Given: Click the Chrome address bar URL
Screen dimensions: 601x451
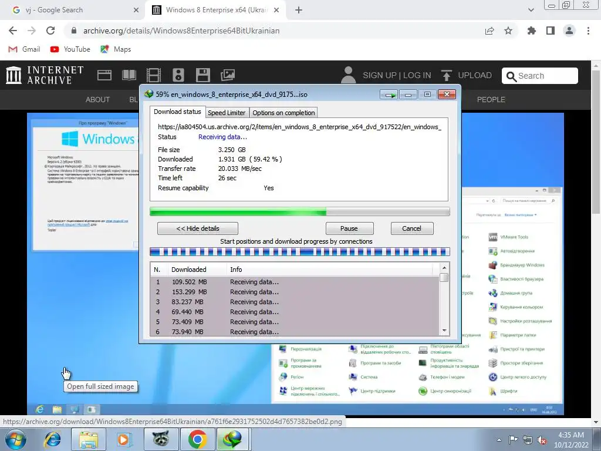Looking at the screenshot, I should pyautogui.click(x=181, y=31).
